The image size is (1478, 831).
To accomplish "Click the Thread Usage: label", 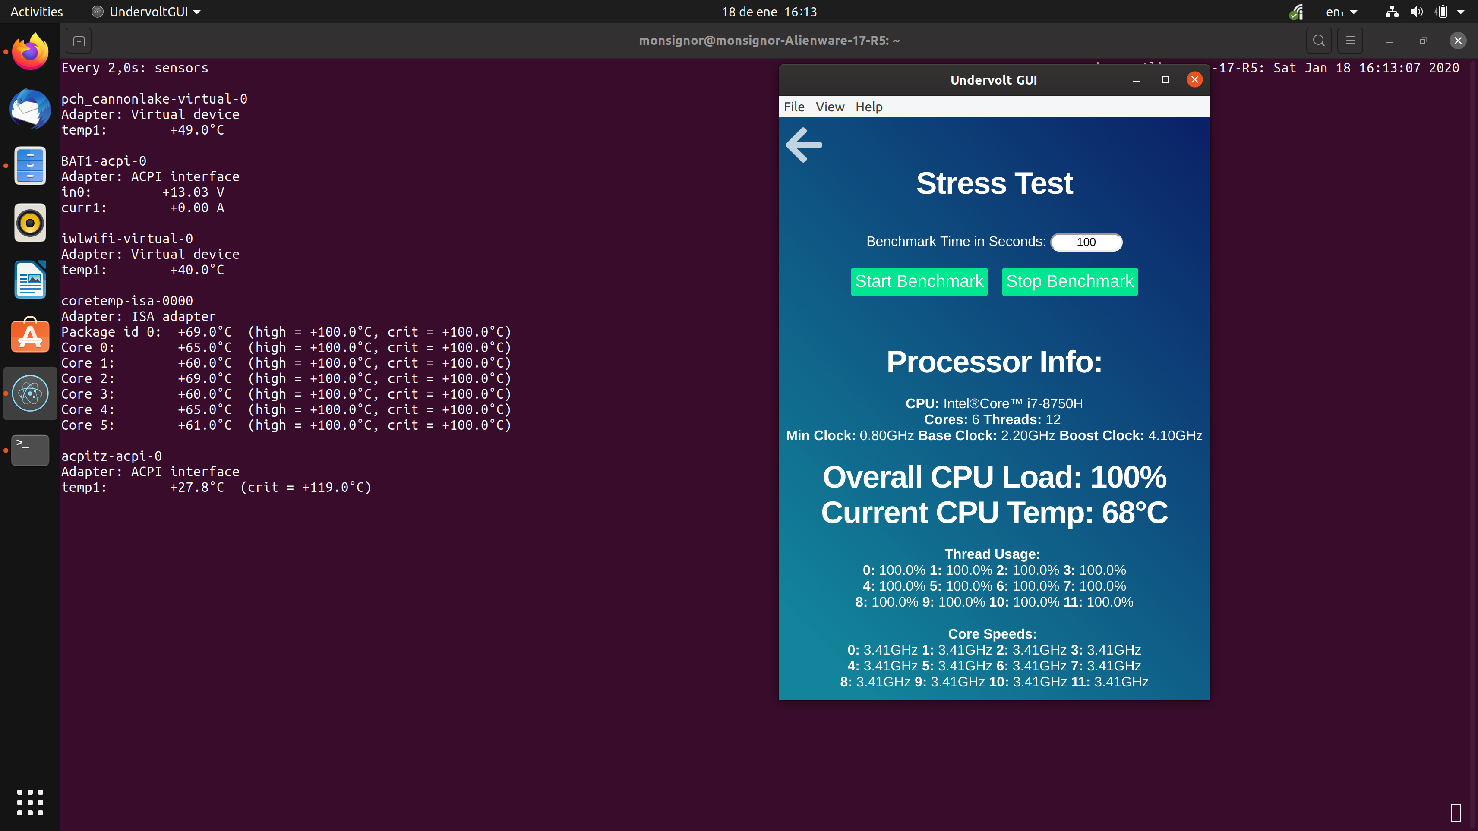I will click(992, 554).
